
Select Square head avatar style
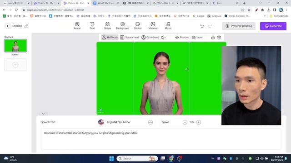point(129,37)
